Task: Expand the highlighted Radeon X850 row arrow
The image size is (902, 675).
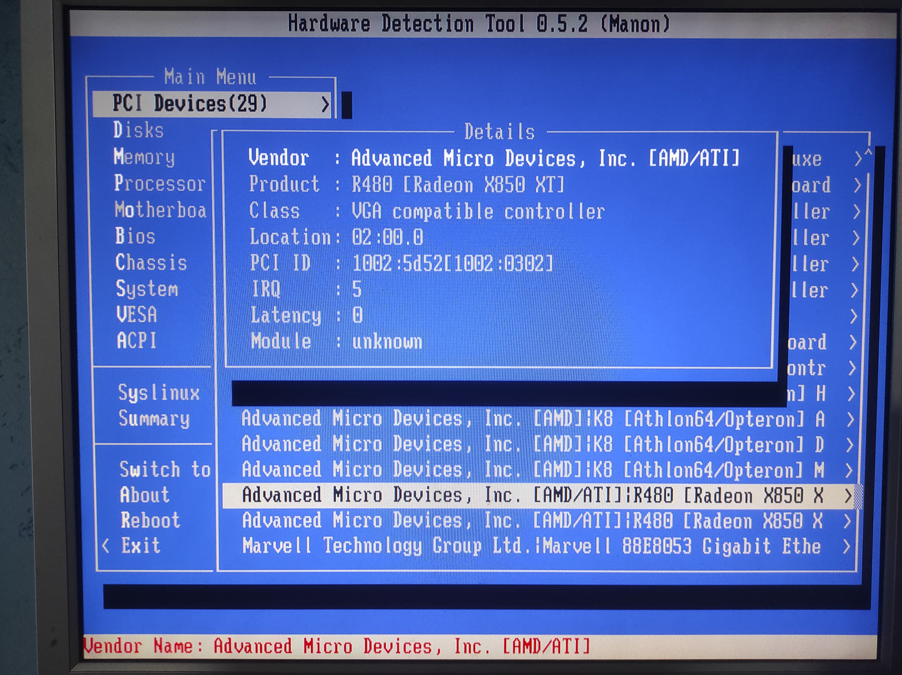Action: (848, 496)
